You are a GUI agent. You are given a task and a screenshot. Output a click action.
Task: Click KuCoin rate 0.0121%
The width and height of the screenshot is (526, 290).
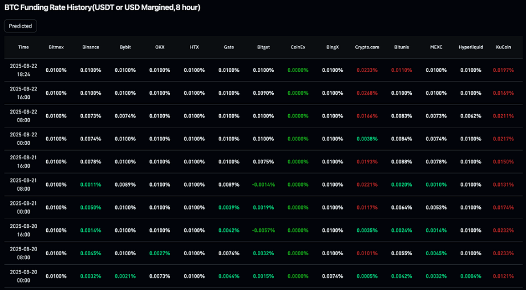[x=503, y=276]
